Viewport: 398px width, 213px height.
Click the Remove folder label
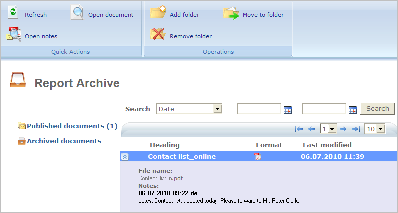pyautogui.click(x=191, y=36)
